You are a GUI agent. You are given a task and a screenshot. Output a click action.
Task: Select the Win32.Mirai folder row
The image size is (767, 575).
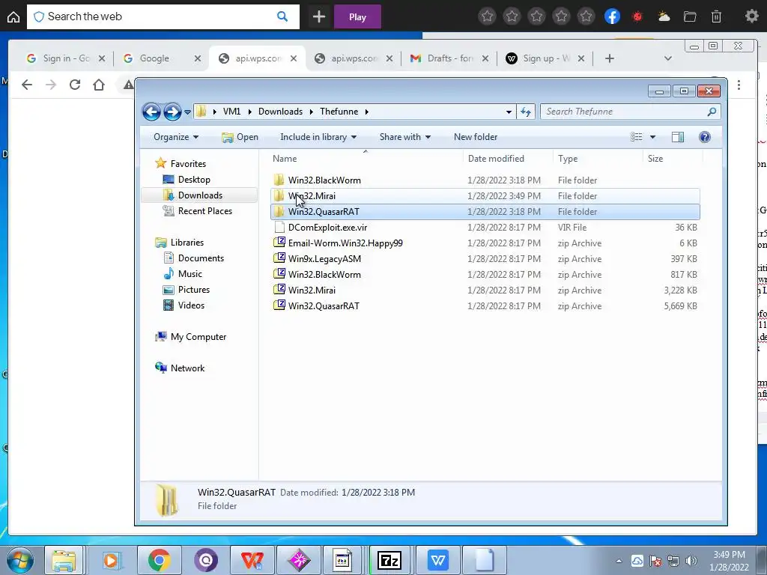click(485, 195)
